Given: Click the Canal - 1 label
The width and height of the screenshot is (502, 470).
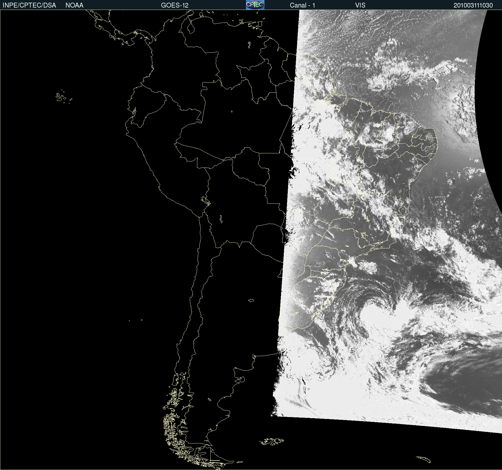Looking at the screenshot, I should click(302, 5).
